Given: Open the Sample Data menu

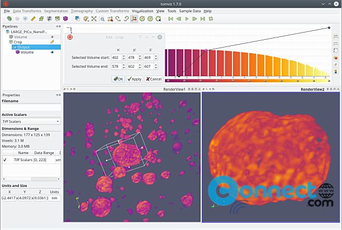Looking at the screenshot, I should pyautogui.click(x=190, y=11).
